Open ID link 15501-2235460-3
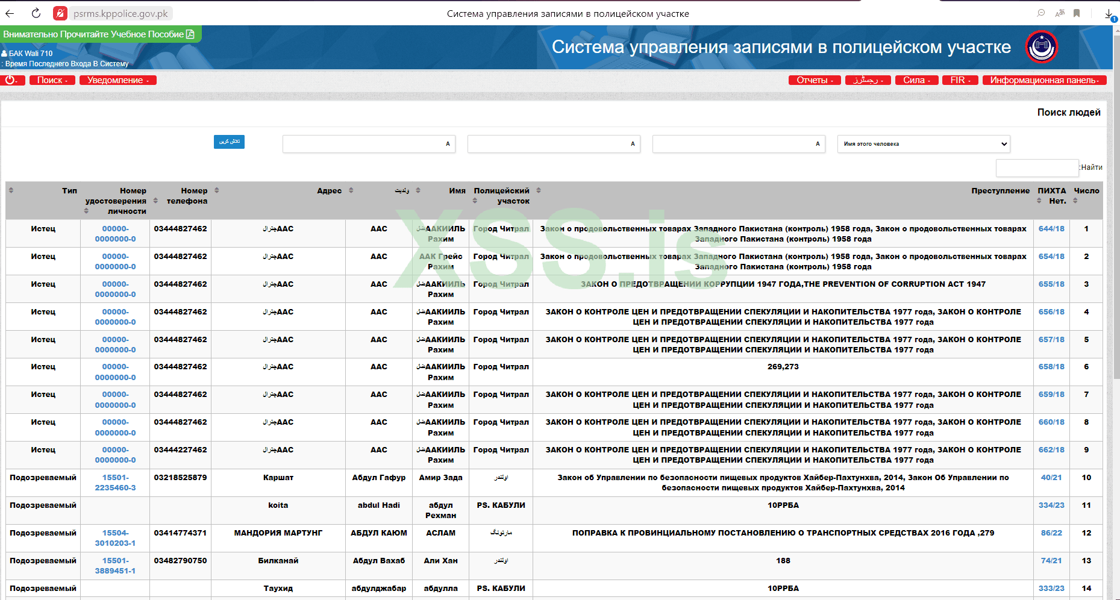1120x600 pixels. point(115,483)
